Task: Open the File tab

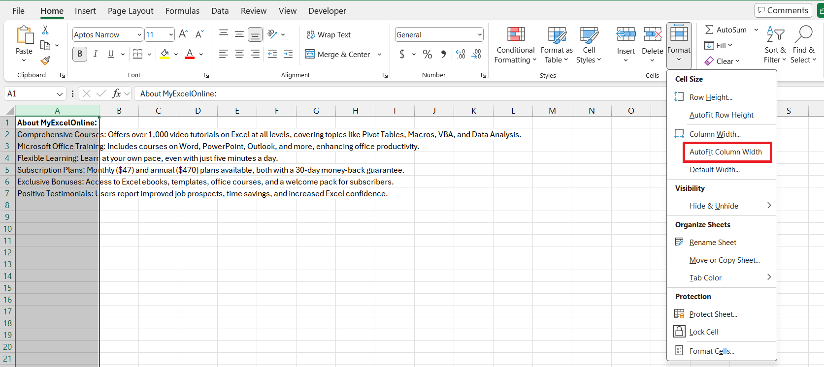Action: 18,11
